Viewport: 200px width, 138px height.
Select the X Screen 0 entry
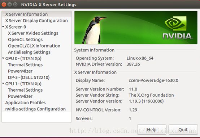16,27
